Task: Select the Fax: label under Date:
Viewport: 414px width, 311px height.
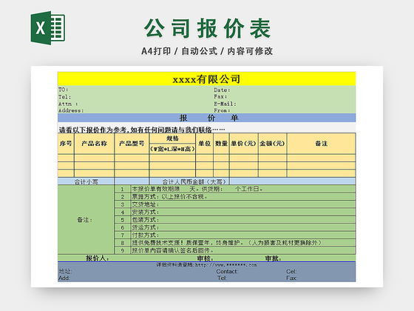Action: click(220, 96)
